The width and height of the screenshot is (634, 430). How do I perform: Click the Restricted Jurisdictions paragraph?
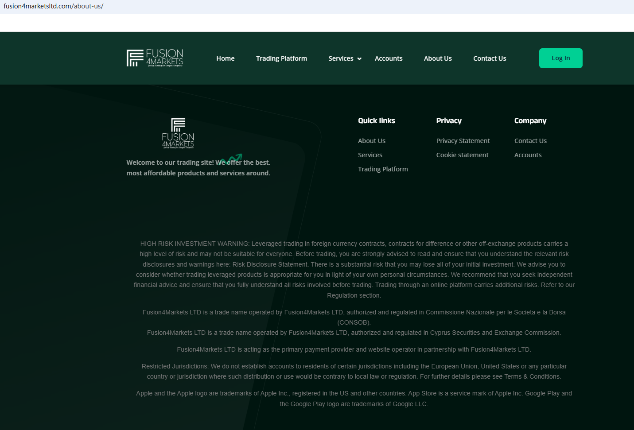pos(354,372)
